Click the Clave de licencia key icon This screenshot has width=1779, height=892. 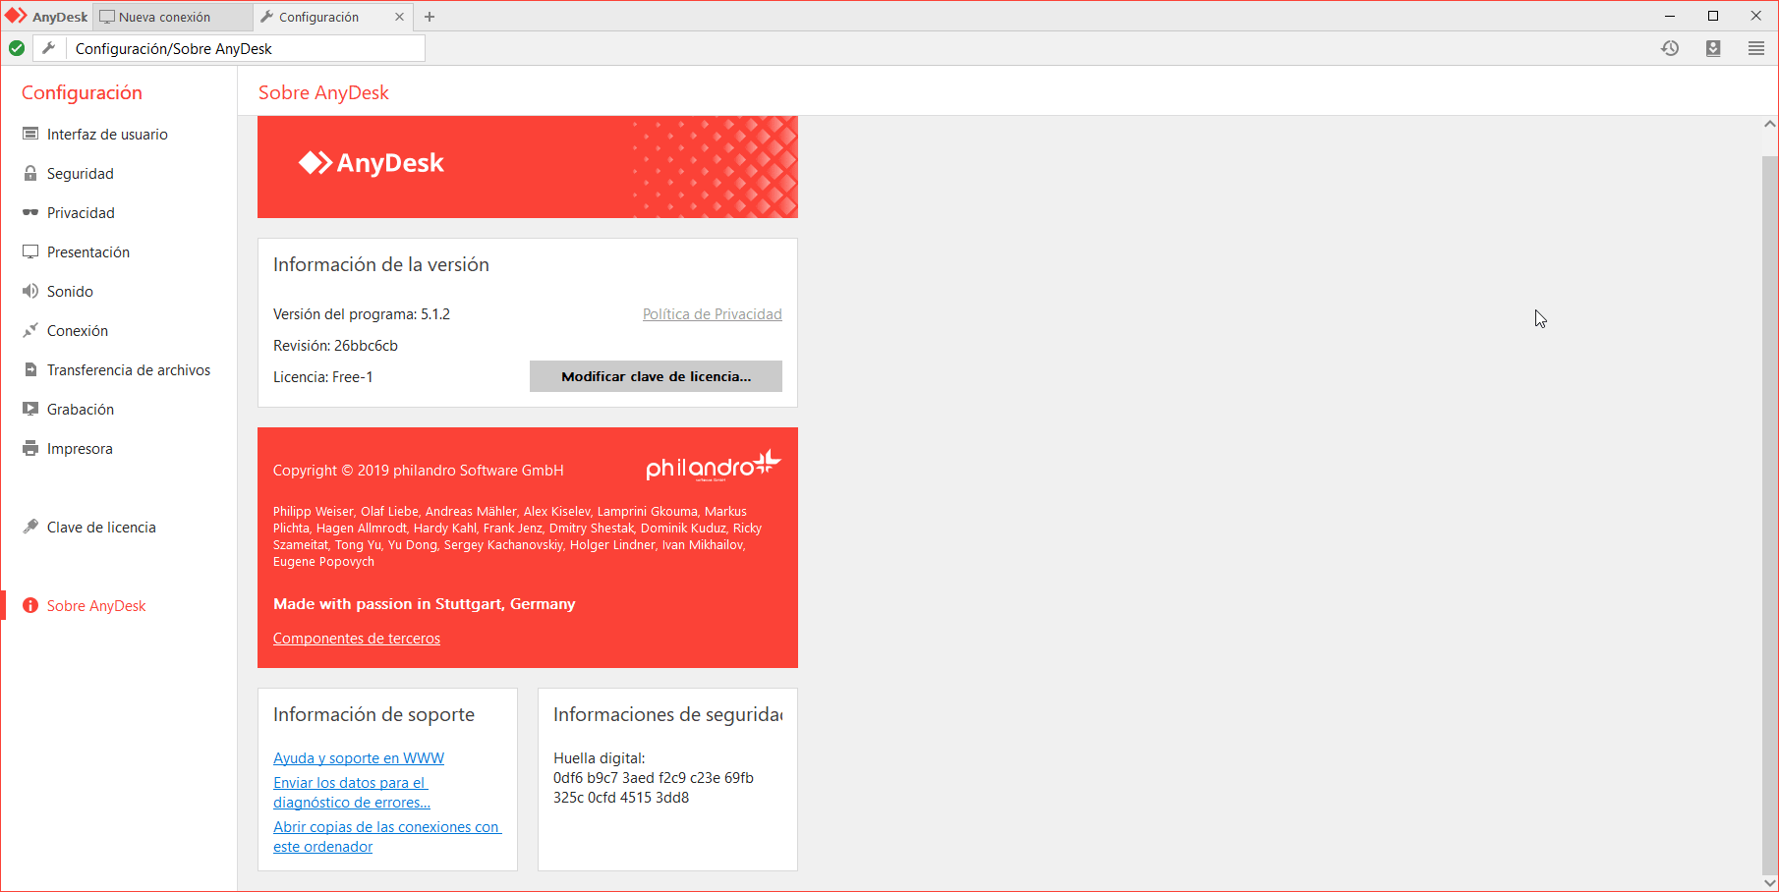30,527
